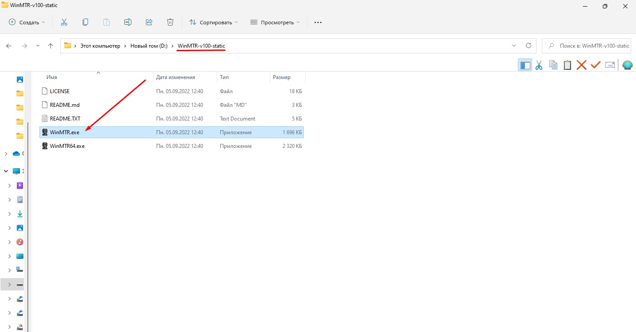
Task: Select the OneDrive cloud icon in sidebar
Action: click(x=16, y=154)
